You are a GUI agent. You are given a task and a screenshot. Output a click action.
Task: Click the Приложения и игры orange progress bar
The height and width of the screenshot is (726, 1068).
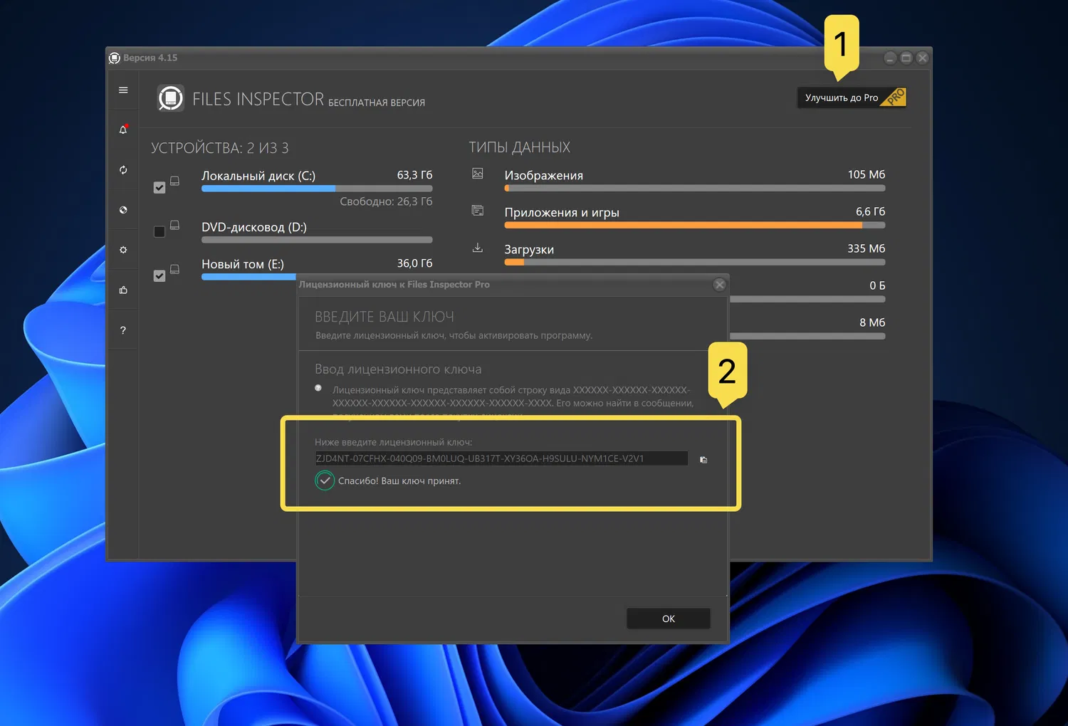click(682, 224)
